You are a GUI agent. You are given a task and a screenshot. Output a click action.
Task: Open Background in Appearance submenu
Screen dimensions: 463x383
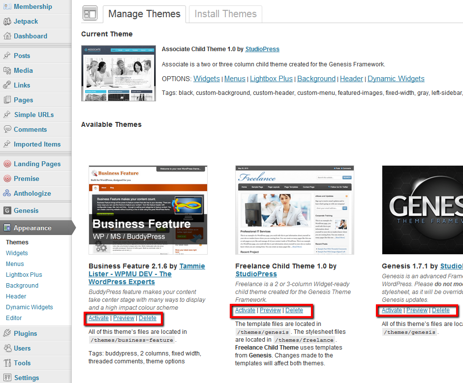(x=22, y=286)
